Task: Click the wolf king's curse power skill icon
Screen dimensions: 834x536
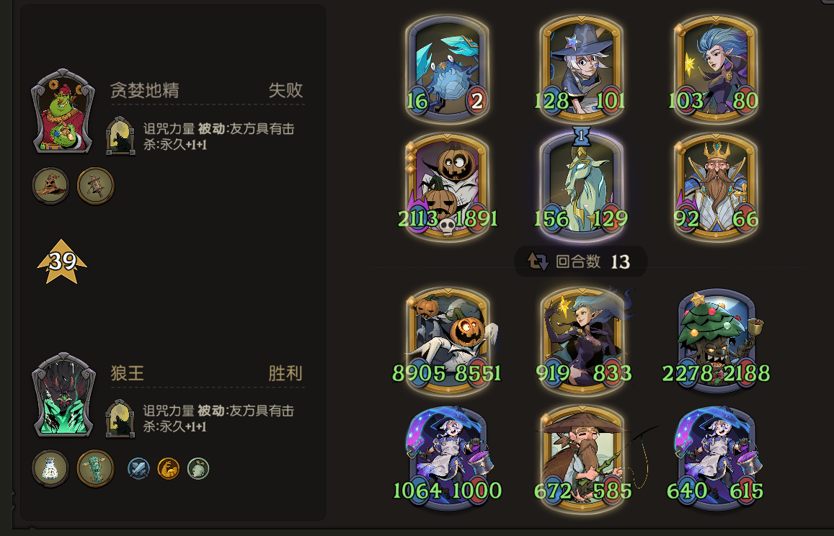Action: tap(120, 419)
